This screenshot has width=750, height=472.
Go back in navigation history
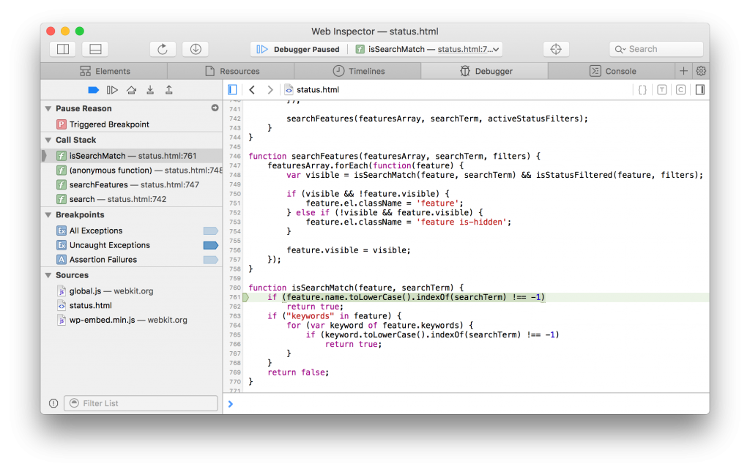(252, 90)
